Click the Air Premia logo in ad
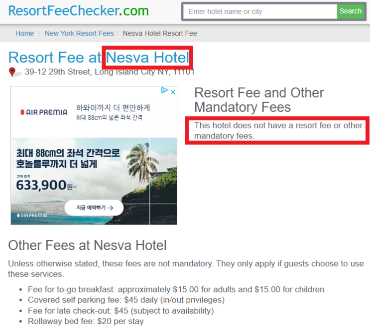Image resolution: width=370 pixels, height=329 pixels. pyautogui.click(x=44, y=112)
